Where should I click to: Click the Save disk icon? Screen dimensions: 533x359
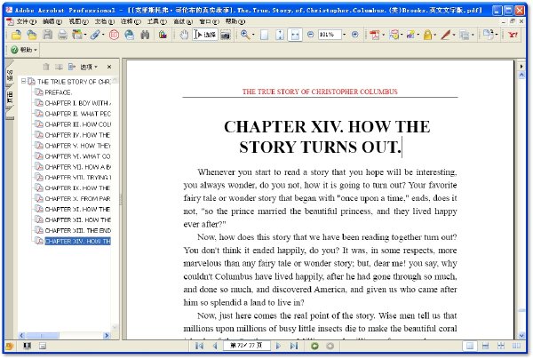[48, 35]
